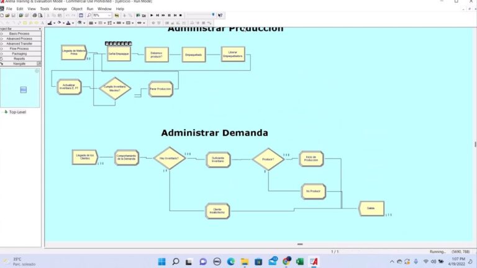Expand the Advanced Transfer panel
The image size is (477, 268).
(x=19, y=43)
